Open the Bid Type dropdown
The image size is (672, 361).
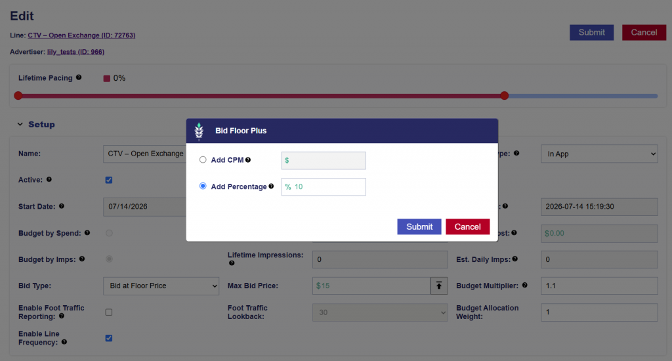161,286
